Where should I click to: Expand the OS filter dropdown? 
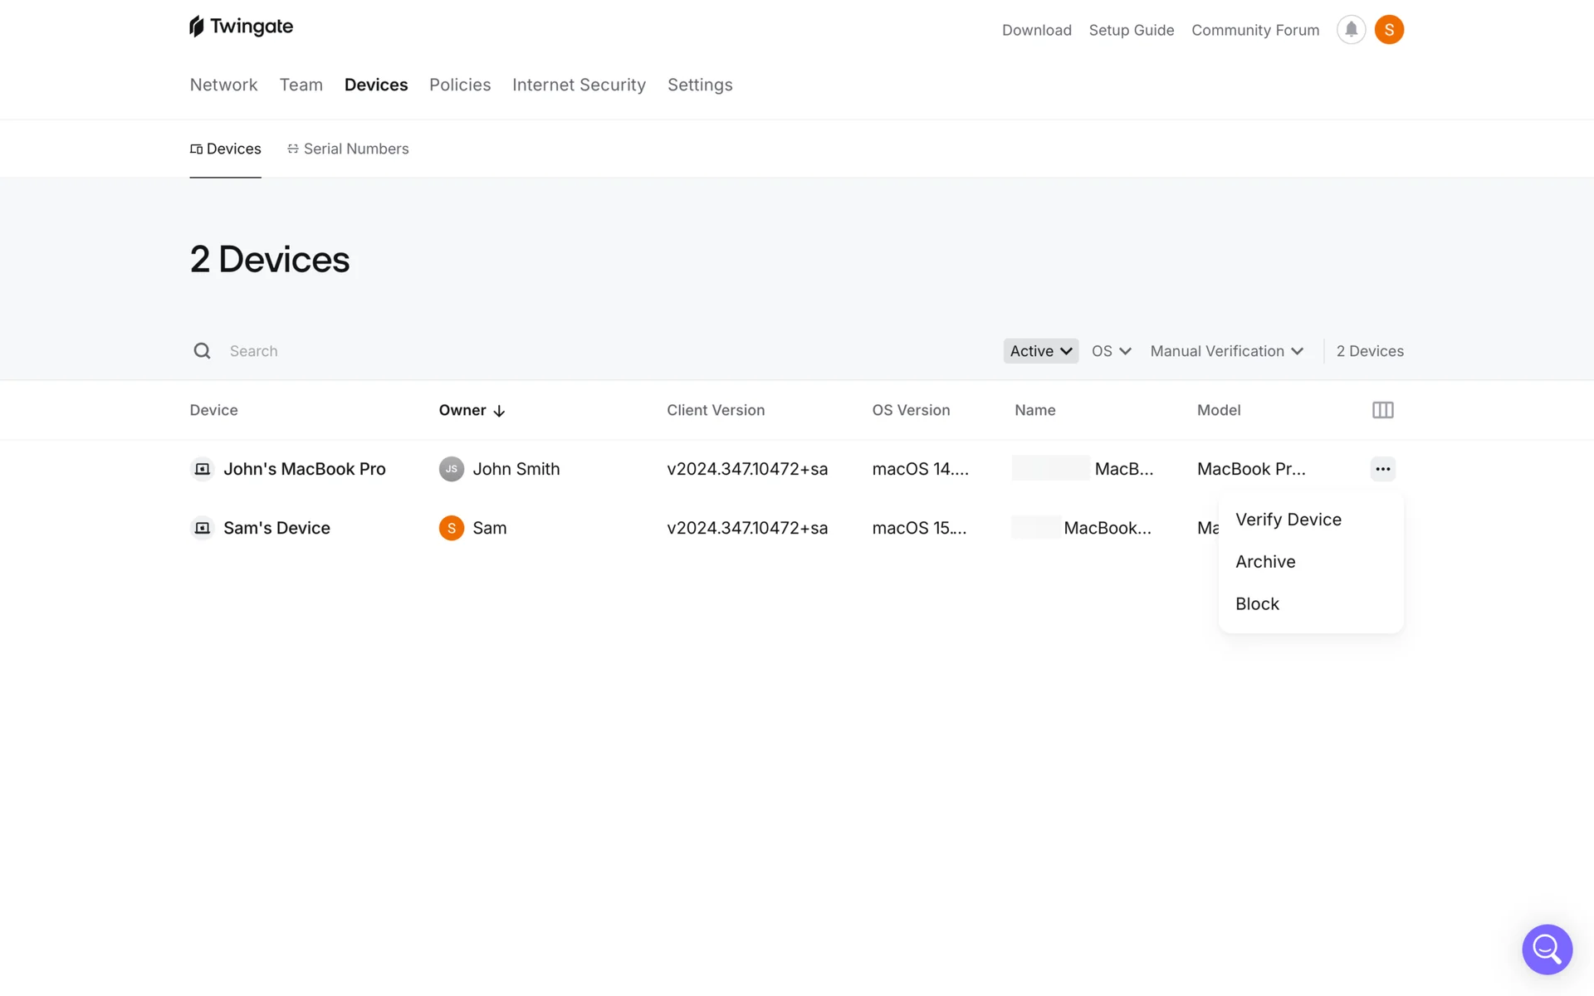pyautogui.click(x=1111, y=351)
